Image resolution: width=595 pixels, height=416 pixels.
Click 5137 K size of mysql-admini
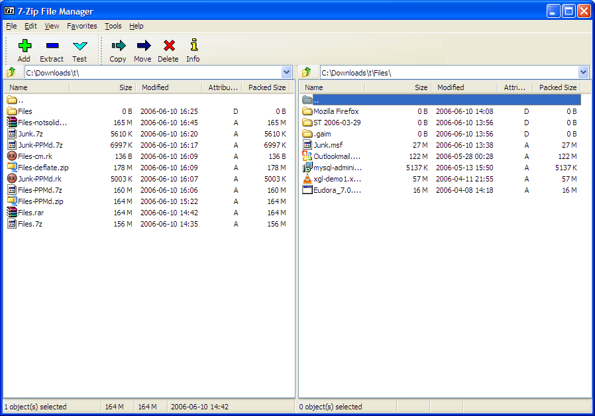(x=417, y=168)
